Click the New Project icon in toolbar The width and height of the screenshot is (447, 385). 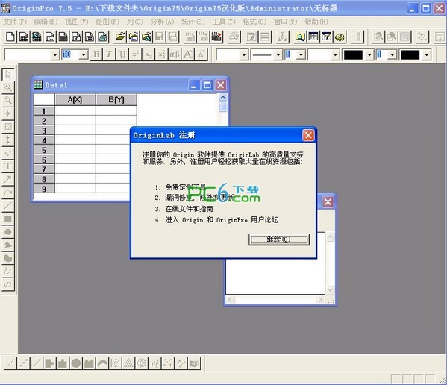10,37
